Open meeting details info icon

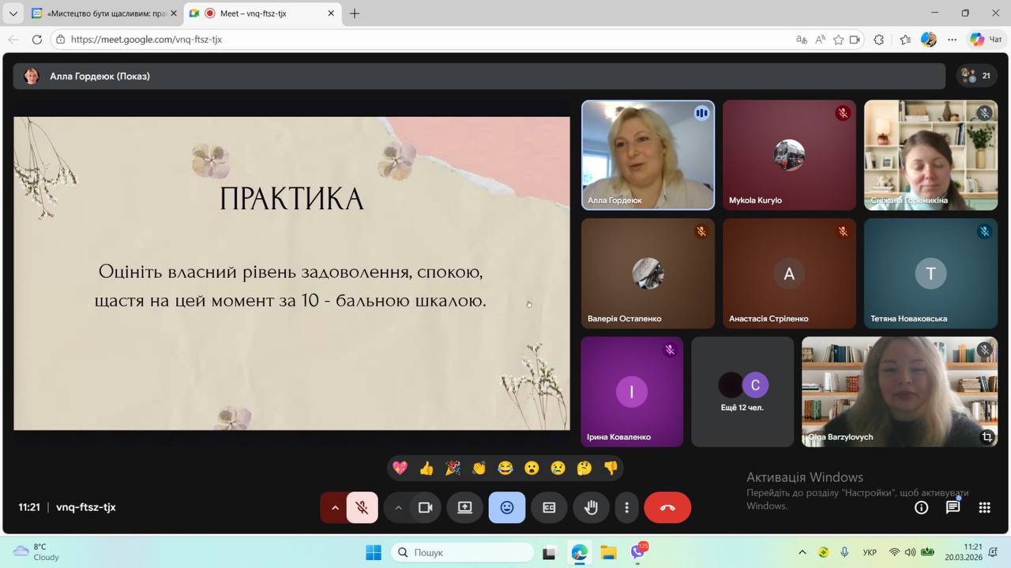[921, 508]
